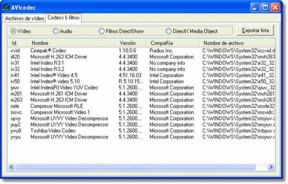The width and height of the screenshot is (288, 184).
Task: Select the Compresor Microsoft RLE row
Action: [141, 106]
